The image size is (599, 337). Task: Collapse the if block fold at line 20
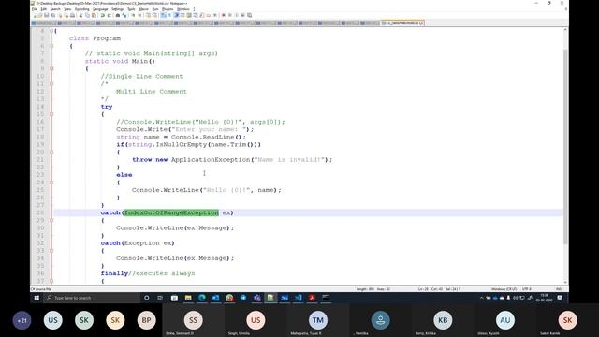pyautogui.click(x=51, y=152)
